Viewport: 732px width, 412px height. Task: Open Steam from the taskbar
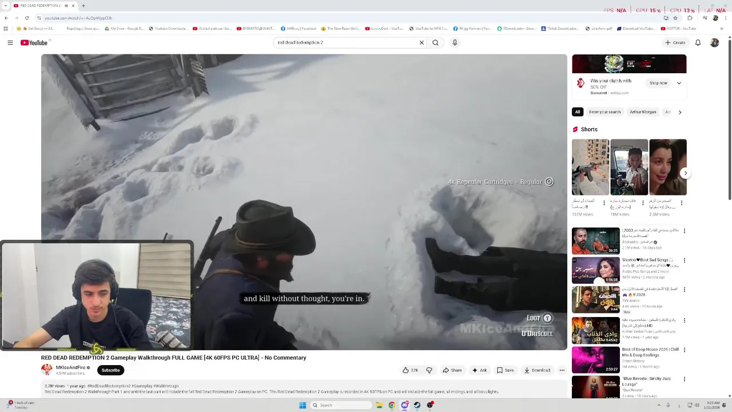point(417,405)
